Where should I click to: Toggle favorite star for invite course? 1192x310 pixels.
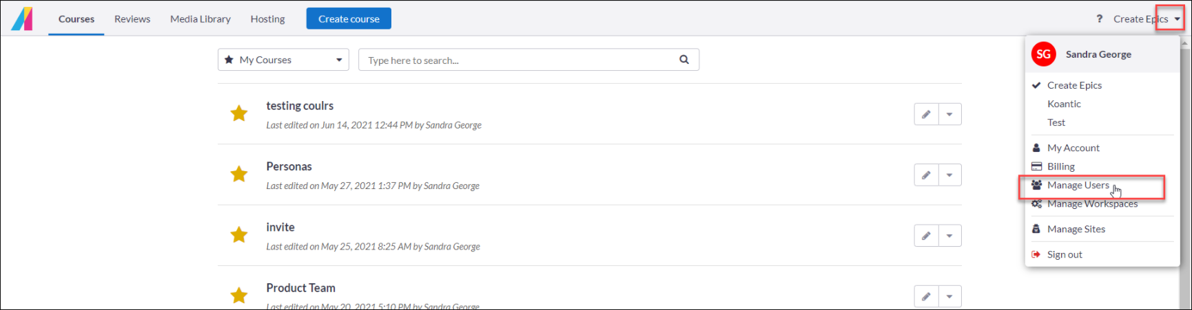[x=239, y=235]
